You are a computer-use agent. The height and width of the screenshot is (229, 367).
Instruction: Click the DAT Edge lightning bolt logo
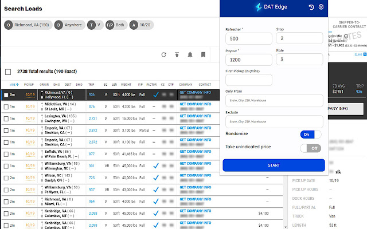point(259,7)
